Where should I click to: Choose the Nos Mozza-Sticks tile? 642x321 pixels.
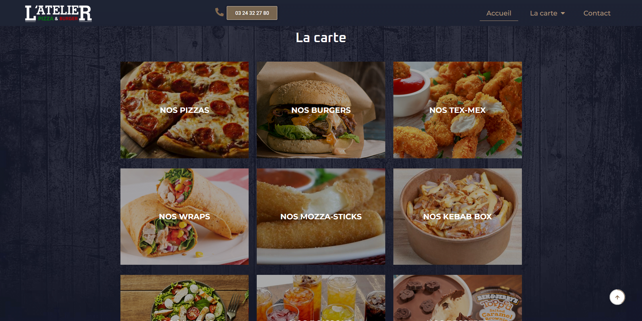(x=321, y=217)
